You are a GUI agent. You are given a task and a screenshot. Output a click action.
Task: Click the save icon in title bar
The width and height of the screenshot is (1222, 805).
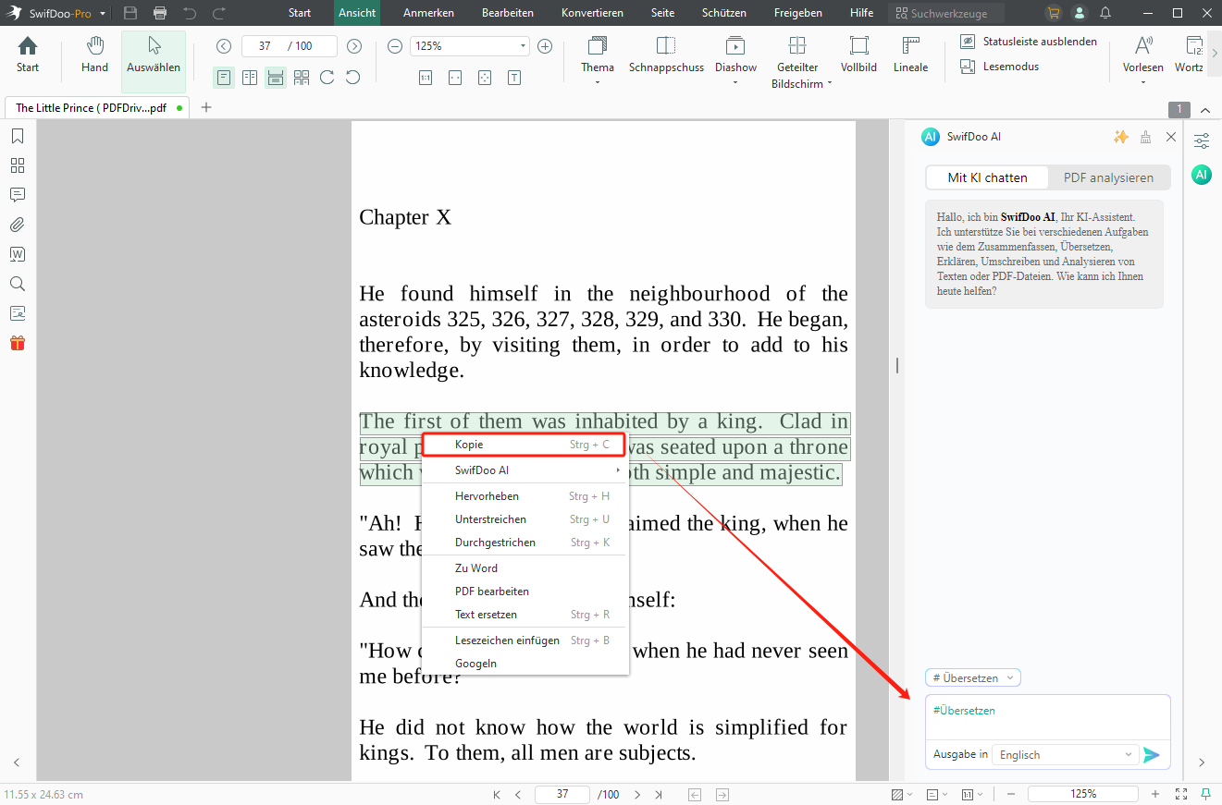[x=130, y=13]
